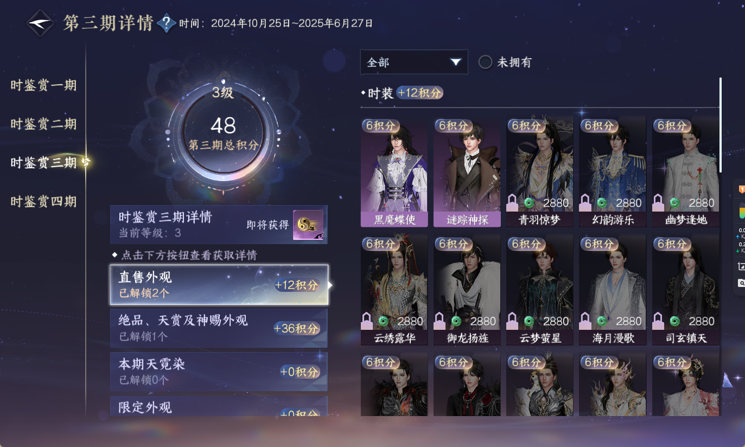Screen dimensions: 745x447
Task: Select the 黑魔蝶使 costume thumbnail
Action: 394,171
